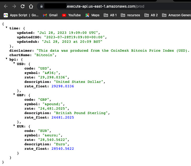The height and width of the screenshot is (166, 191).
Task: Click the code value "USD"
Action: coord(44,68)
